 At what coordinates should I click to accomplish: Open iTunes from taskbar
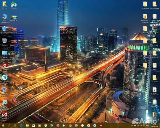[x=82, y=125]
